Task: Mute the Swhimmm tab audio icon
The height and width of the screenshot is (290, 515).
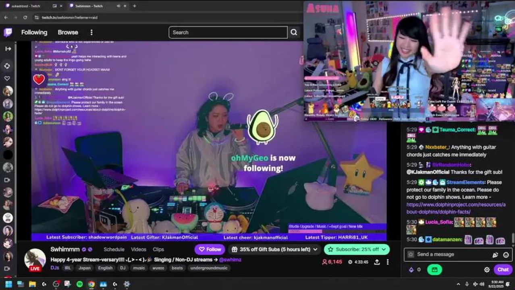Action: point(118,6)
